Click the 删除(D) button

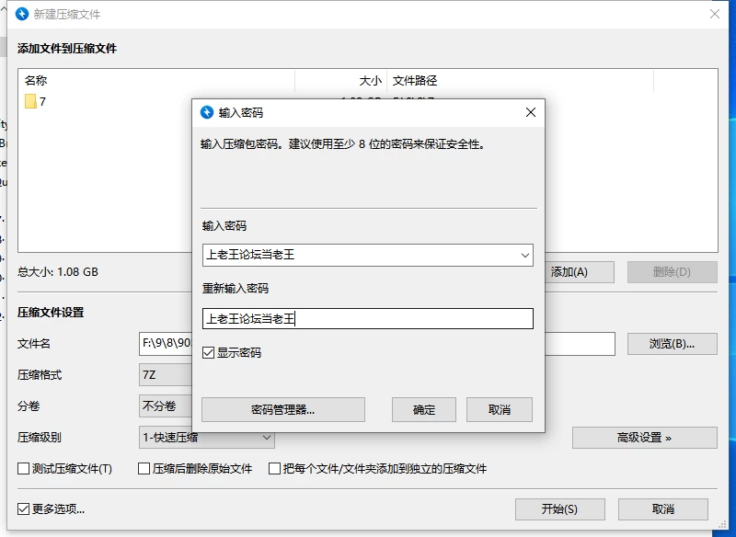coord(673,272)
